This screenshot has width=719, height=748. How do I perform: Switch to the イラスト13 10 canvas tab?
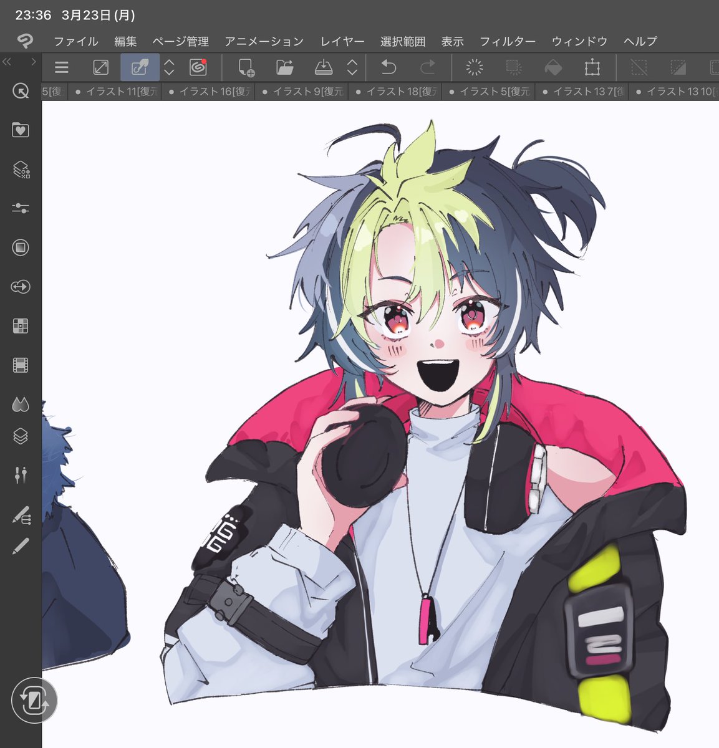click(x=674, y=92)
